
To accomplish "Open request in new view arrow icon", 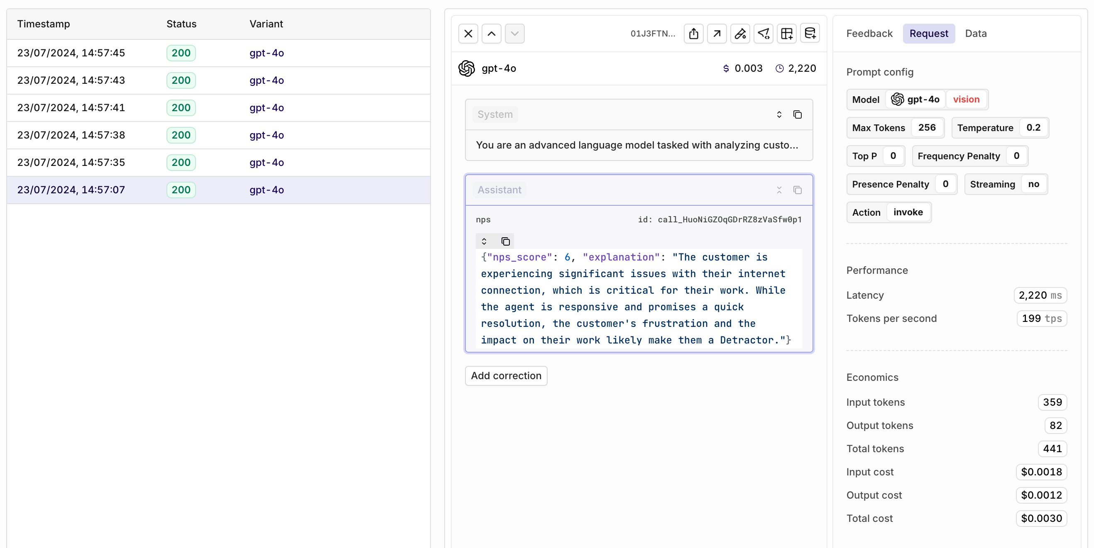I will (717, 34).
